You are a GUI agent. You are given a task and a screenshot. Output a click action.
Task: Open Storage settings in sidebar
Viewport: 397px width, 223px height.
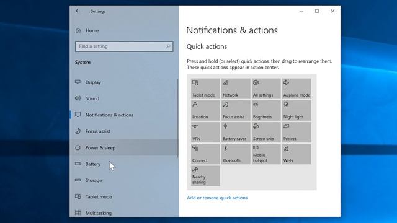click(123, 180)
